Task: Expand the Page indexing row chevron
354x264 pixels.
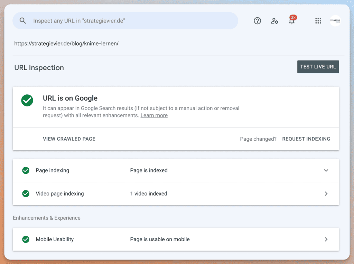Action: pos(326,170)
